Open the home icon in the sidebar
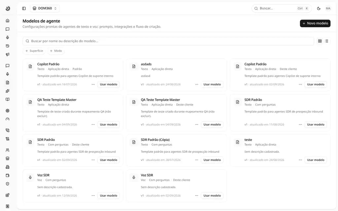 8,21
